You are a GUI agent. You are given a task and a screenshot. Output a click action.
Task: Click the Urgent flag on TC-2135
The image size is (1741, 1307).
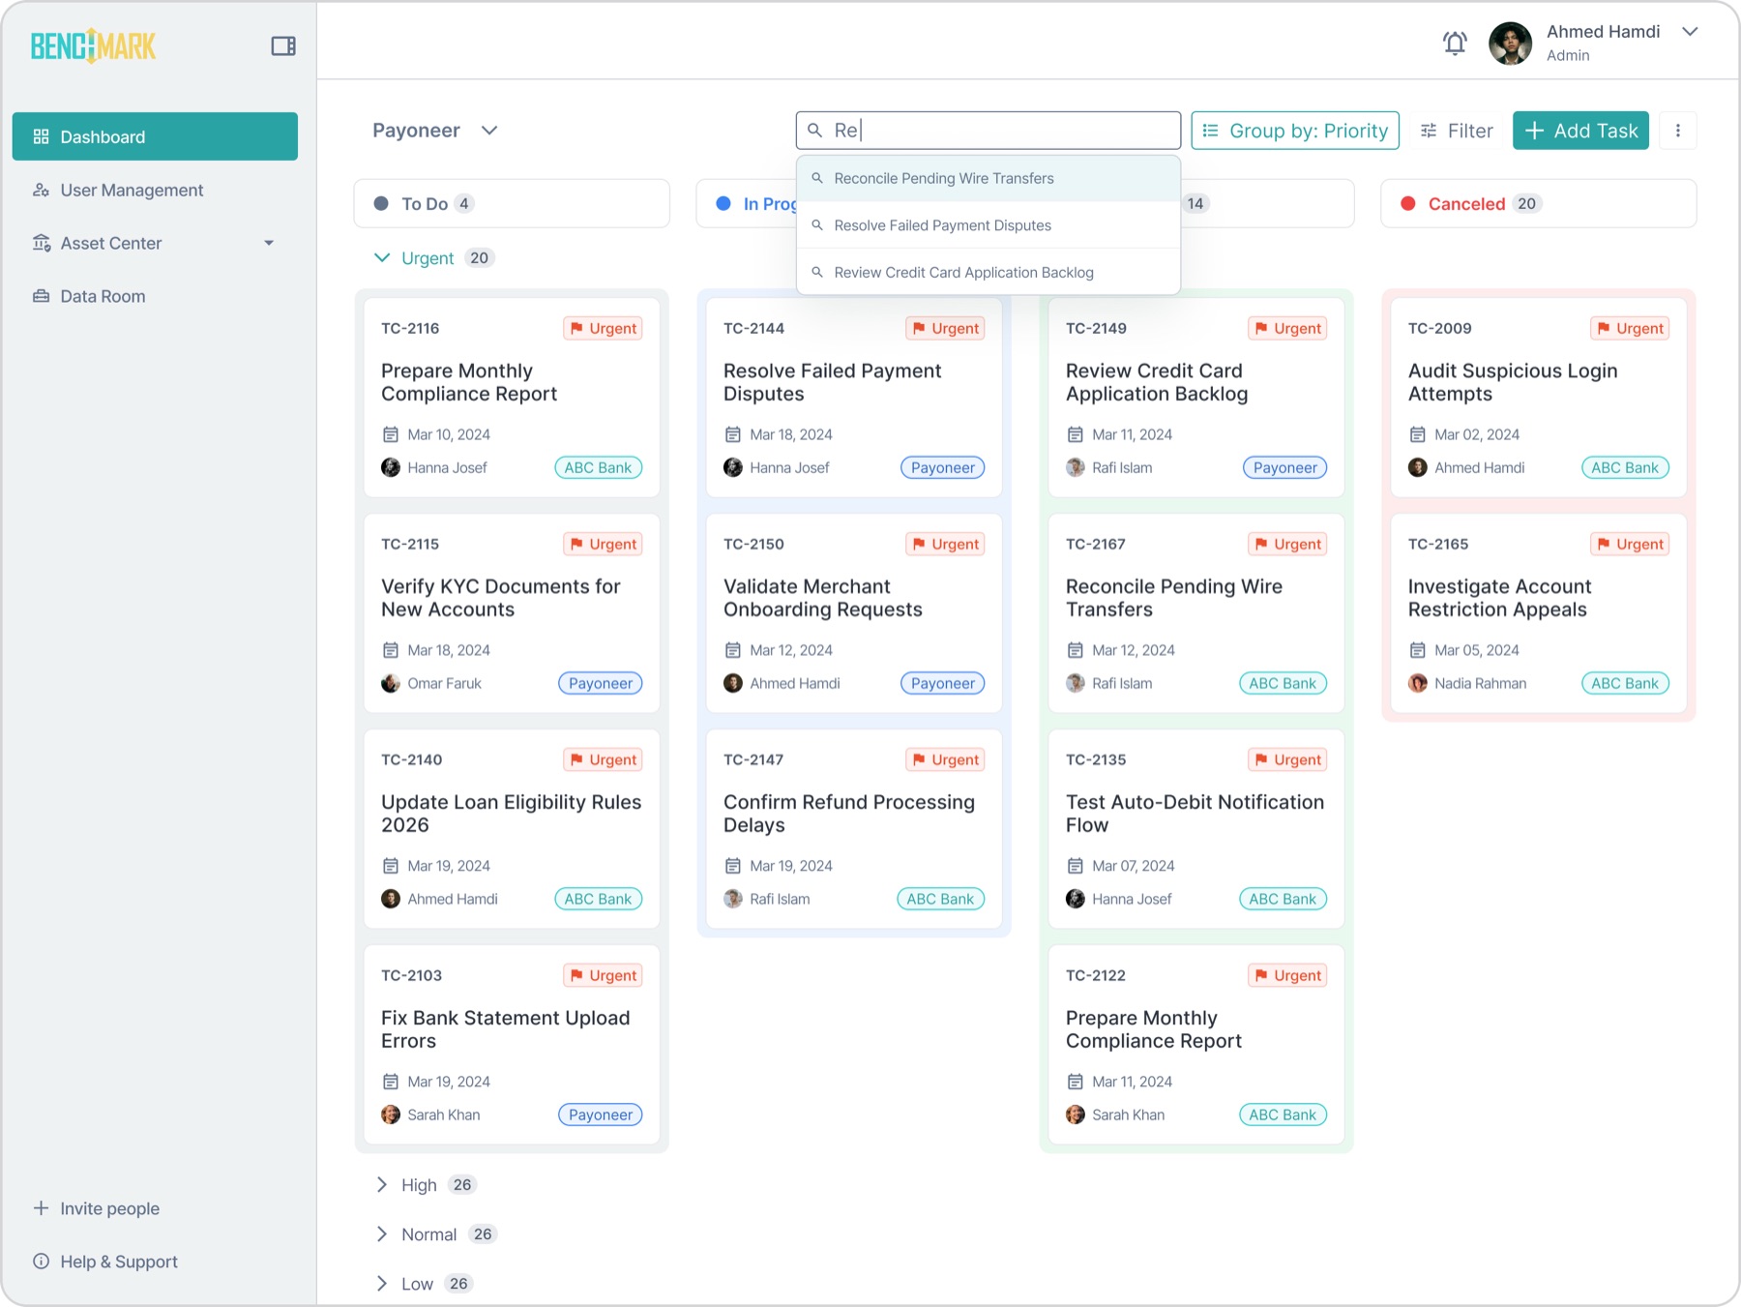(1287, 759)
